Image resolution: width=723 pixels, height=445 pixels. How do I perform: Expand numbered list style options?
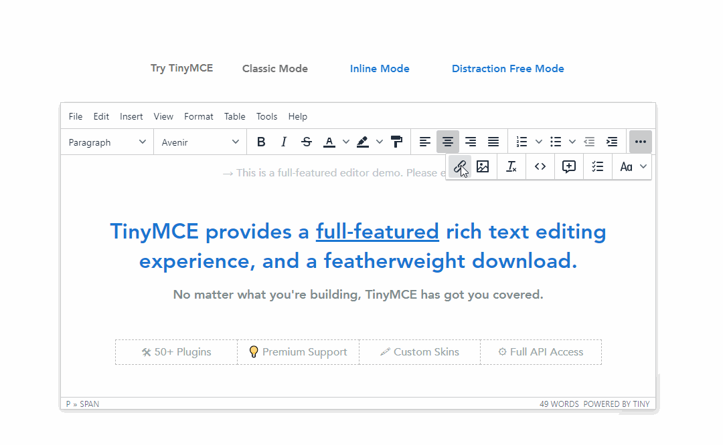(538, 142)
